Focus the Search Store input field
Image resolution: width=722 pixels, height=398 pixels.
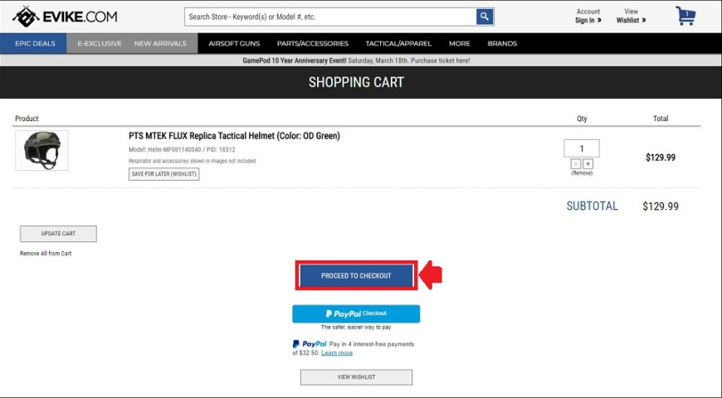pyautogui.click(x=330, y=17)
